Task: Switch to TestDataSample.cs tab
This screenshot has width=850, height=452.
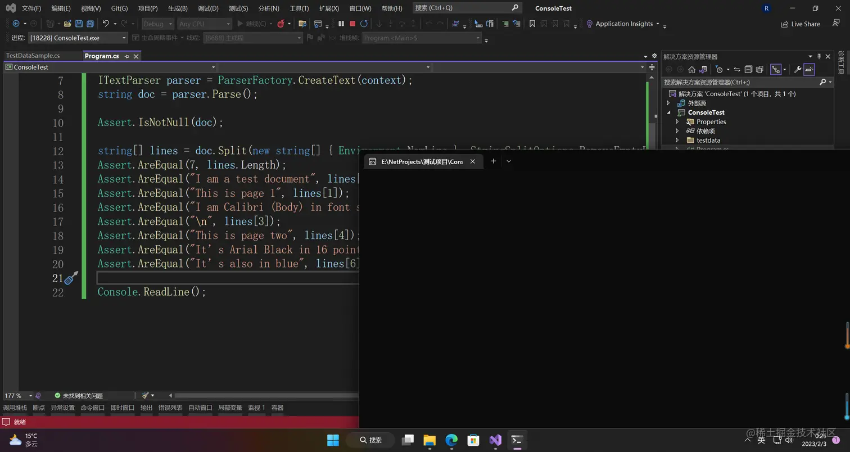Action: [33, 56]
